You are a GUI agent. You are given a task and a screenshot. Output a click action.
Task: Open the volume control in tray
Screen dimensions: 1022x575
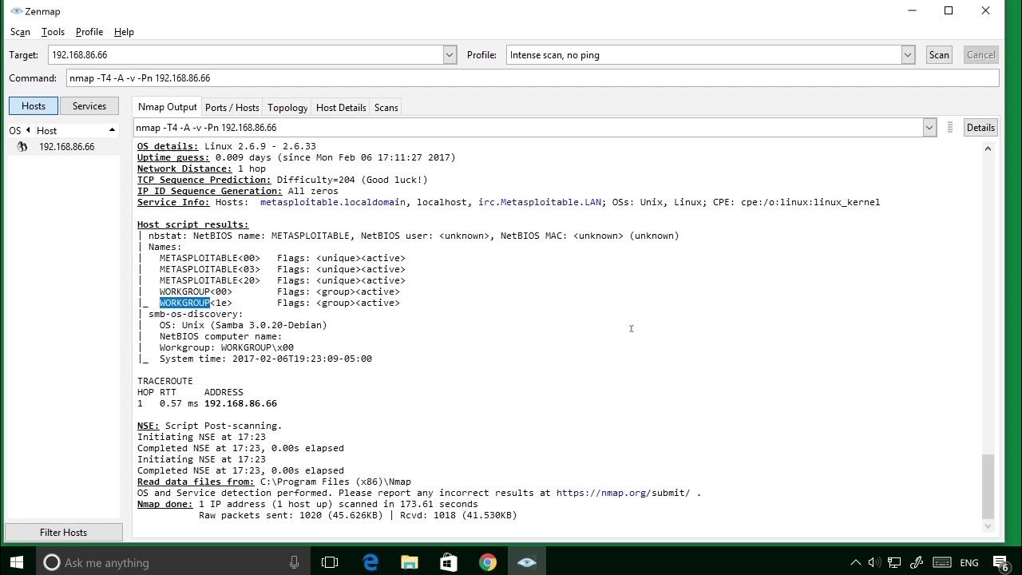(x=874, y=562)
